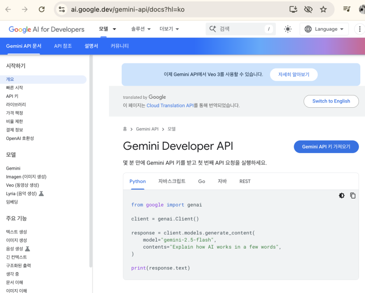This screenshot has width=365, height=293.
Task: Open 결제 정보 in the sidebar
Action: pos(15,130)
